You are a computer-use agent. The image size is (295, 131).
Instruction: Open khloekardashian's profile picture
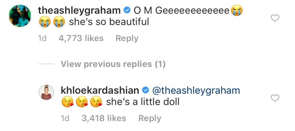pyautogui.click(x=47, y=93)
